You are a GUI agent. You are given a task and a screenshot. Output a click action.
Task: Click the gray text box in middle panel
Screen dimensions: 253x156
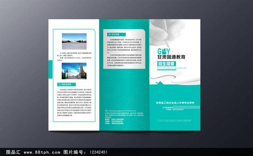coord(124,49)
